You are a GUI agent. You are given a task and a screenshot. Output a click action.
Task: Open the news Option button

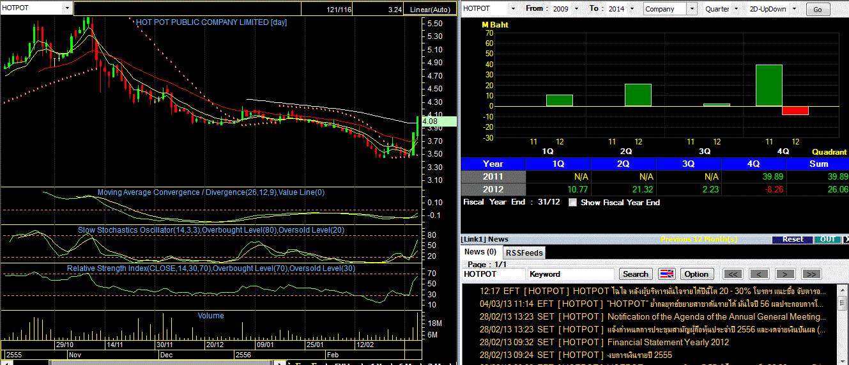(696, 274)
